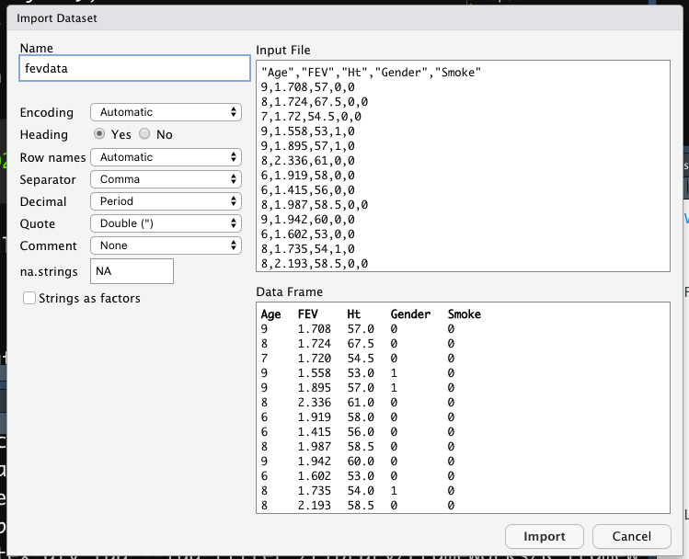Select Yes for Heading
This screenshot has width=689, height=559.
click(x=99, y=134)
